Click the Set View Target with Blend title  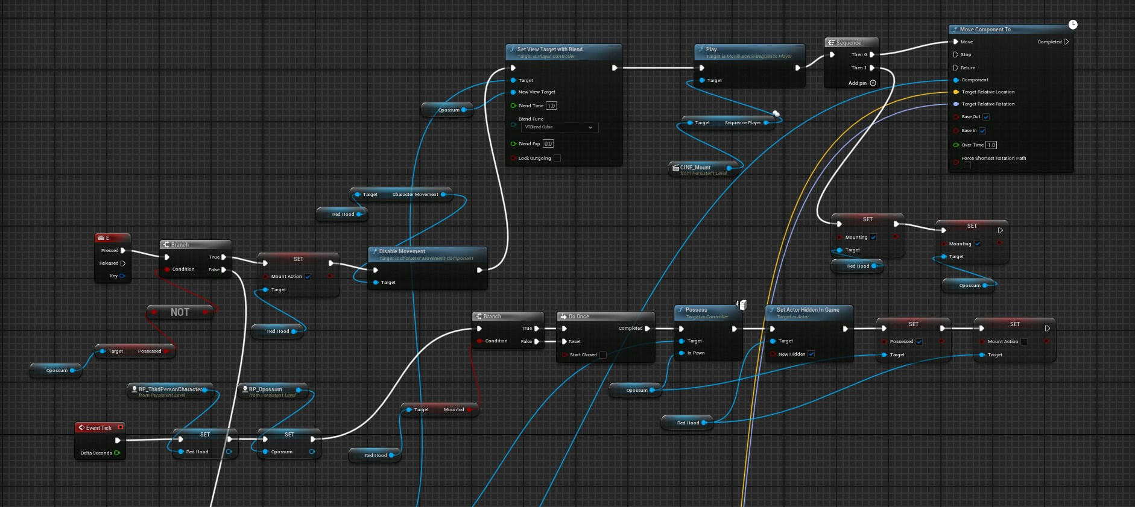tap(549, 49)
